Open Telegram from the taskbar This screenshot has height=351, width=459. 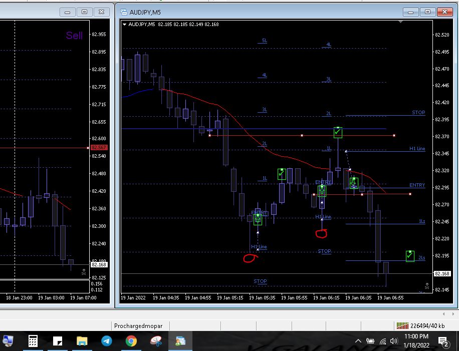(107, 341)
